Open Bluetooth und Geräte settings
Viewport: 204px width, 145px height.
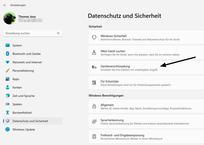point(33,54)
